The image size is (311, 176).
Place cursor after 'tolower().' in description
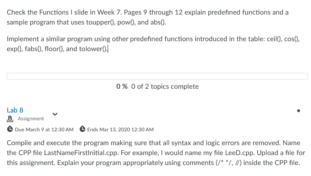point(108,49)
